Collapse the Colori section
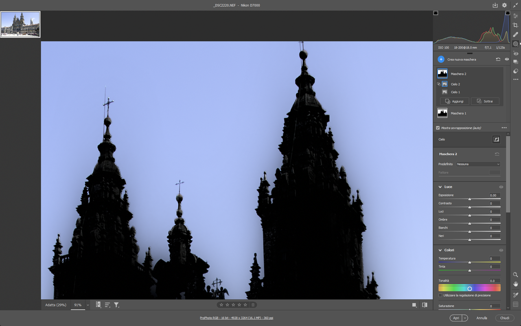 coord(440,250)
